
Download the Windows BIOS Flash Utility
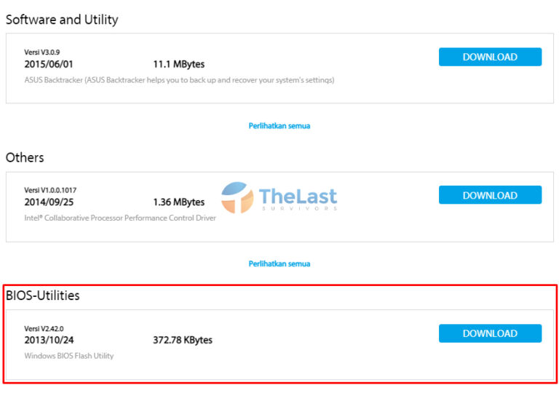pyautogui.click(x=490, y=333)
